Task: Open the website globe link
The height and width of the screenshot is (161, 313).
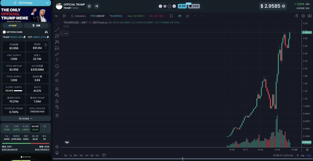Action: click(165, 6)
